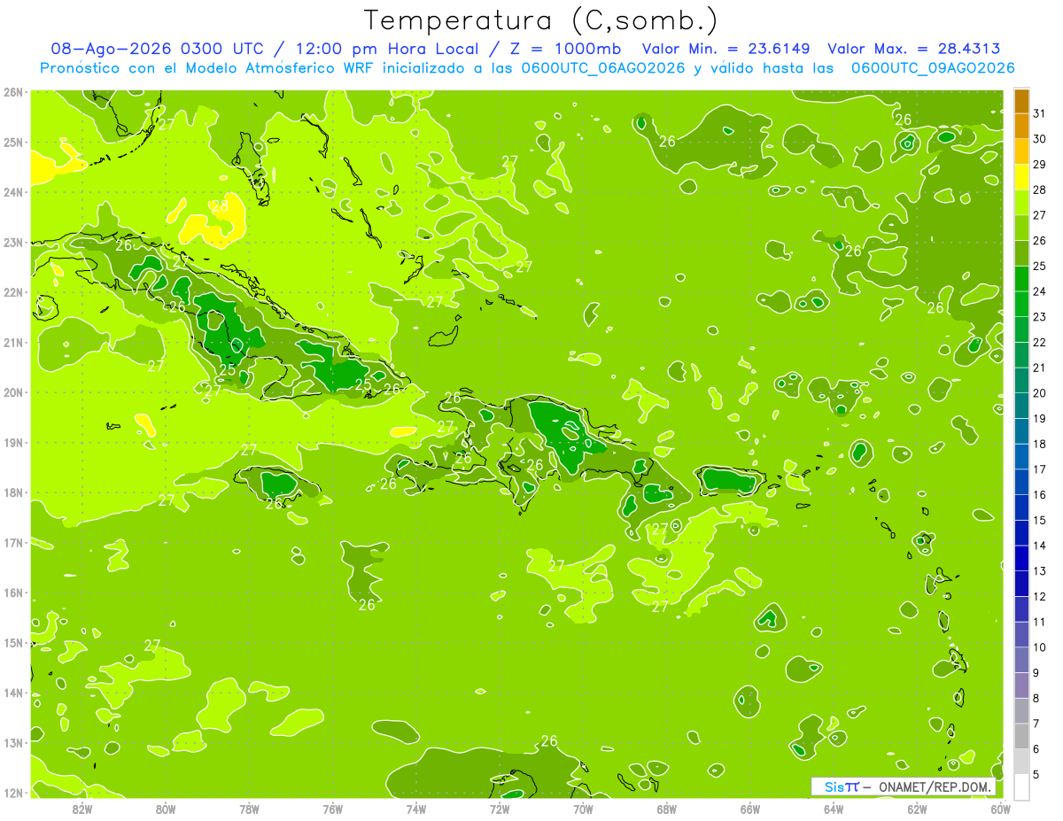
Task: Click the longitude label "70W"
Action: pos(583,809)
